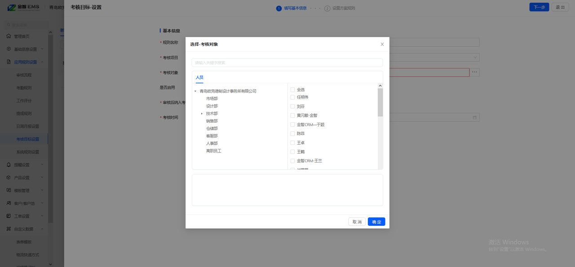Select 销售部 in department tree

pos(212,121)
